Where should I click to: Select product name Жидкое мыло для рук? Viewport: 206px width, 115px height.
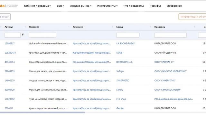click(x=48, y=80)
